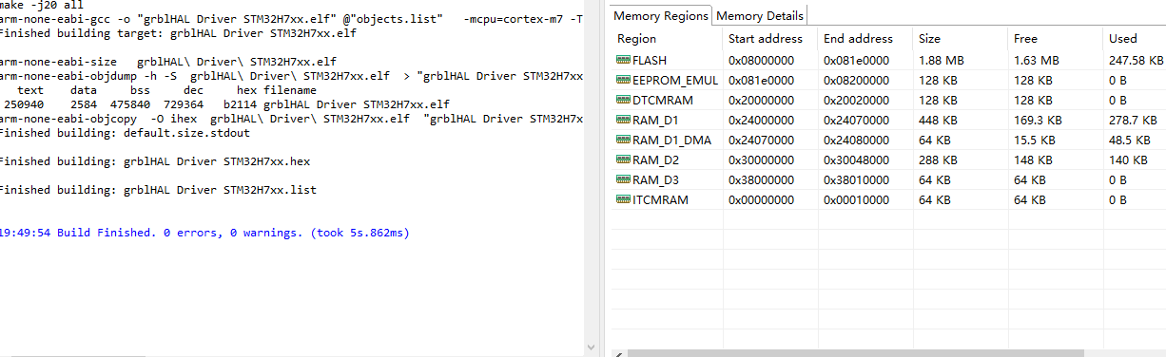The width and height of the screenshot is (1166, 357).
Task: Select the RAM_D1 region name
Action: tap(655, 120)
